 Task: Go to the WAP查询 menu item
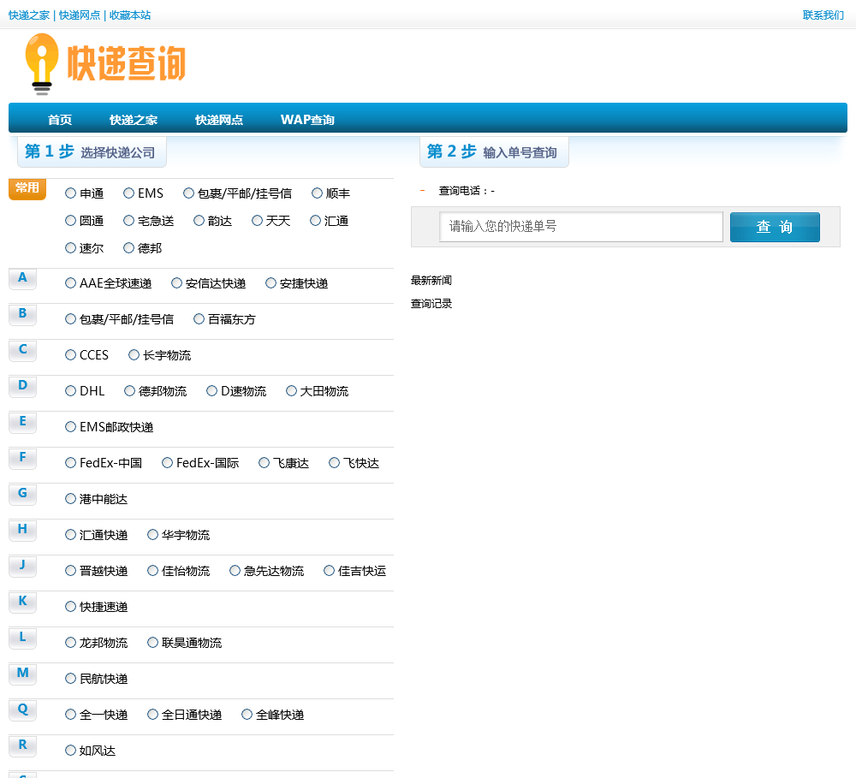pos(307,120)
